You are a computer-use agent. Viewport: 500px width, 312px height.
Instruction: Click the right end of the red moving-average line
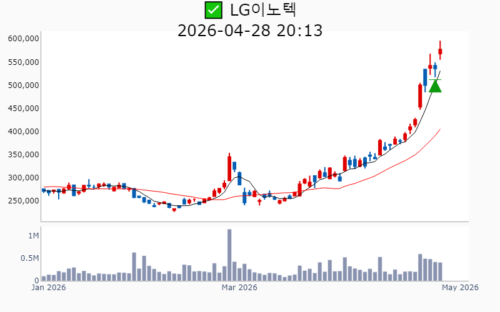coord(440,130)
